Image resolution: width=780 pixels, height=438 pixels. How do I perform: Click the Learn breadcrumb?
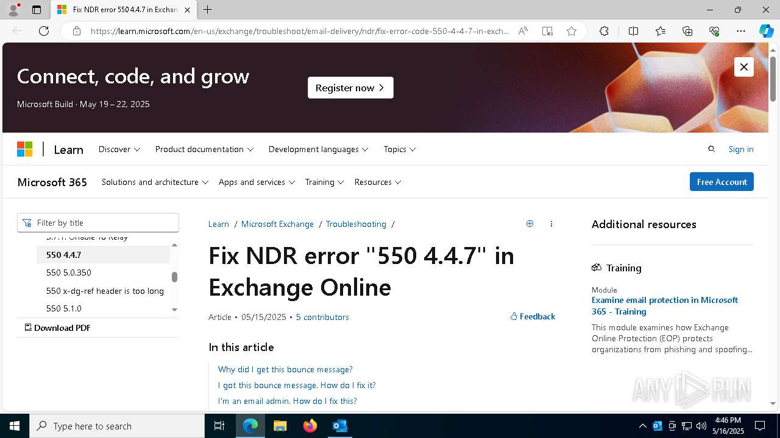[x=219, y=224]
